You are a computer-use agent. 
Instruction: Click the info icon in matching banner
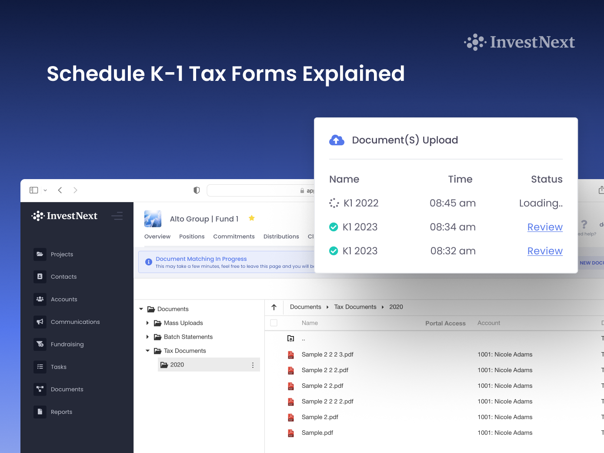[148, 262]
